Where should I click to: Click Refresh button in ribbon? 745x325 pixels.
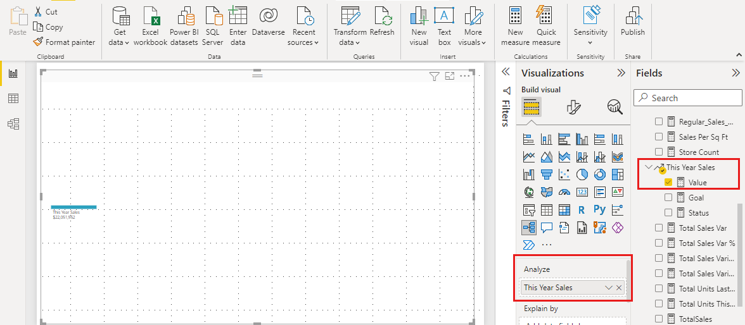[382, 21]
